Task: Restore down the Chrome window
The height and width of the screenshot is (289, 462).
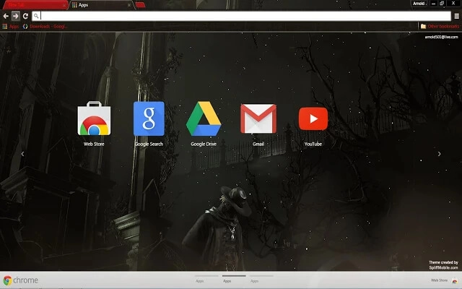Action: click(x=442, y=4)
